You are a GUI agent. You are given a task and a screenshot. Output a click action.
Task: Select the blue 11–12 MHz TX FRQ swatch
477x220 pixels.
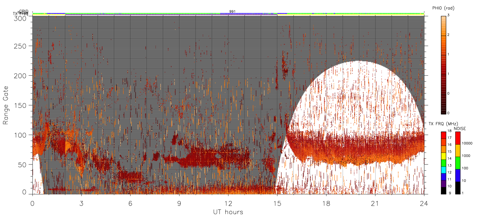(x=444, y=177)
